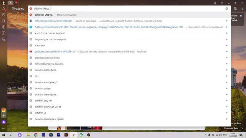The image size is (246, 138).
Task: Click the camera icon tab at the top
Action: 10,3
